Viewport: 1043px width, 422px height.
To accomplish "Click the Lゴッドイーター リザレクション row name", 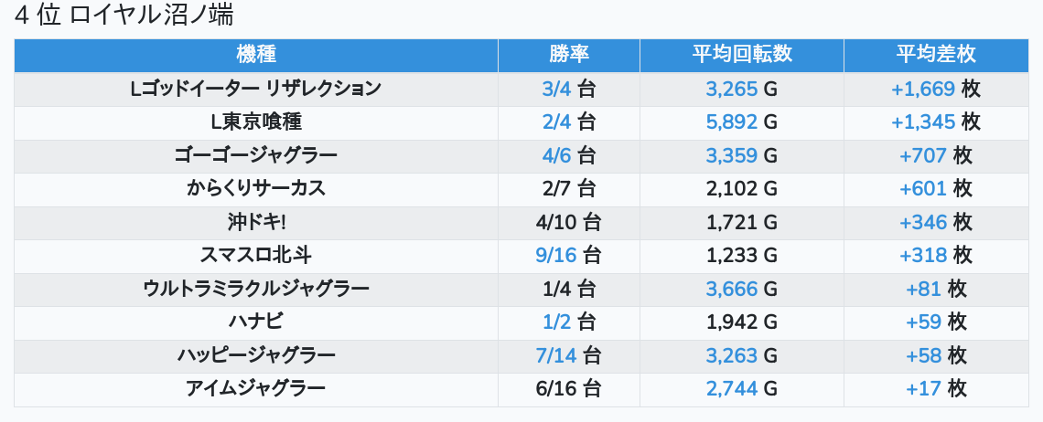I will [256, 89].
